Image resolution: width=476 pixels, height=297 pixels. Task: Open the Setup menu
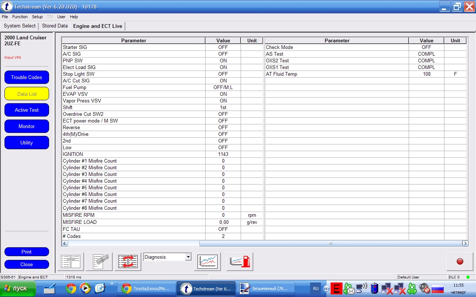[37, 17]
